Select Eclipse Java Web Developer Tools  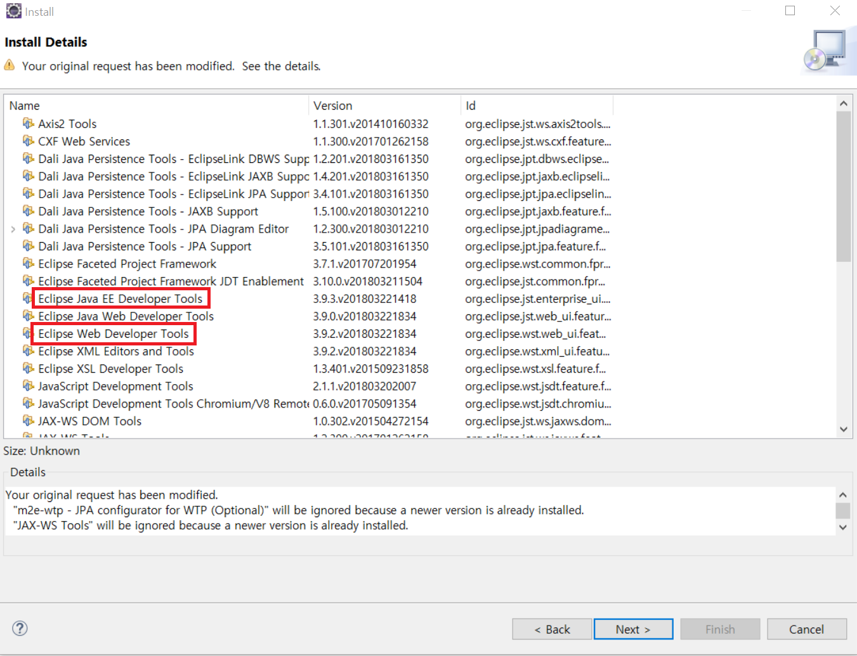point(126,316)
